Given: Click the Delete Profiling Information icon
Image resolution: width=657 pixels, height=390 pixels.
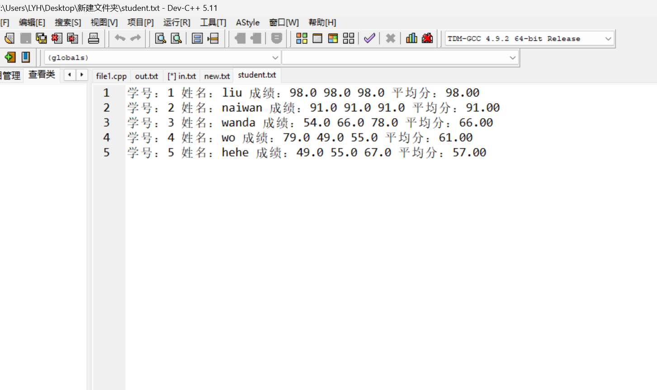Looking at the screenshot, I should pos(427,38).
